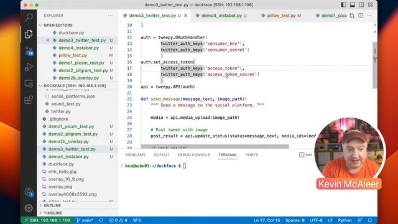Open the Manage gear icon

29,208
